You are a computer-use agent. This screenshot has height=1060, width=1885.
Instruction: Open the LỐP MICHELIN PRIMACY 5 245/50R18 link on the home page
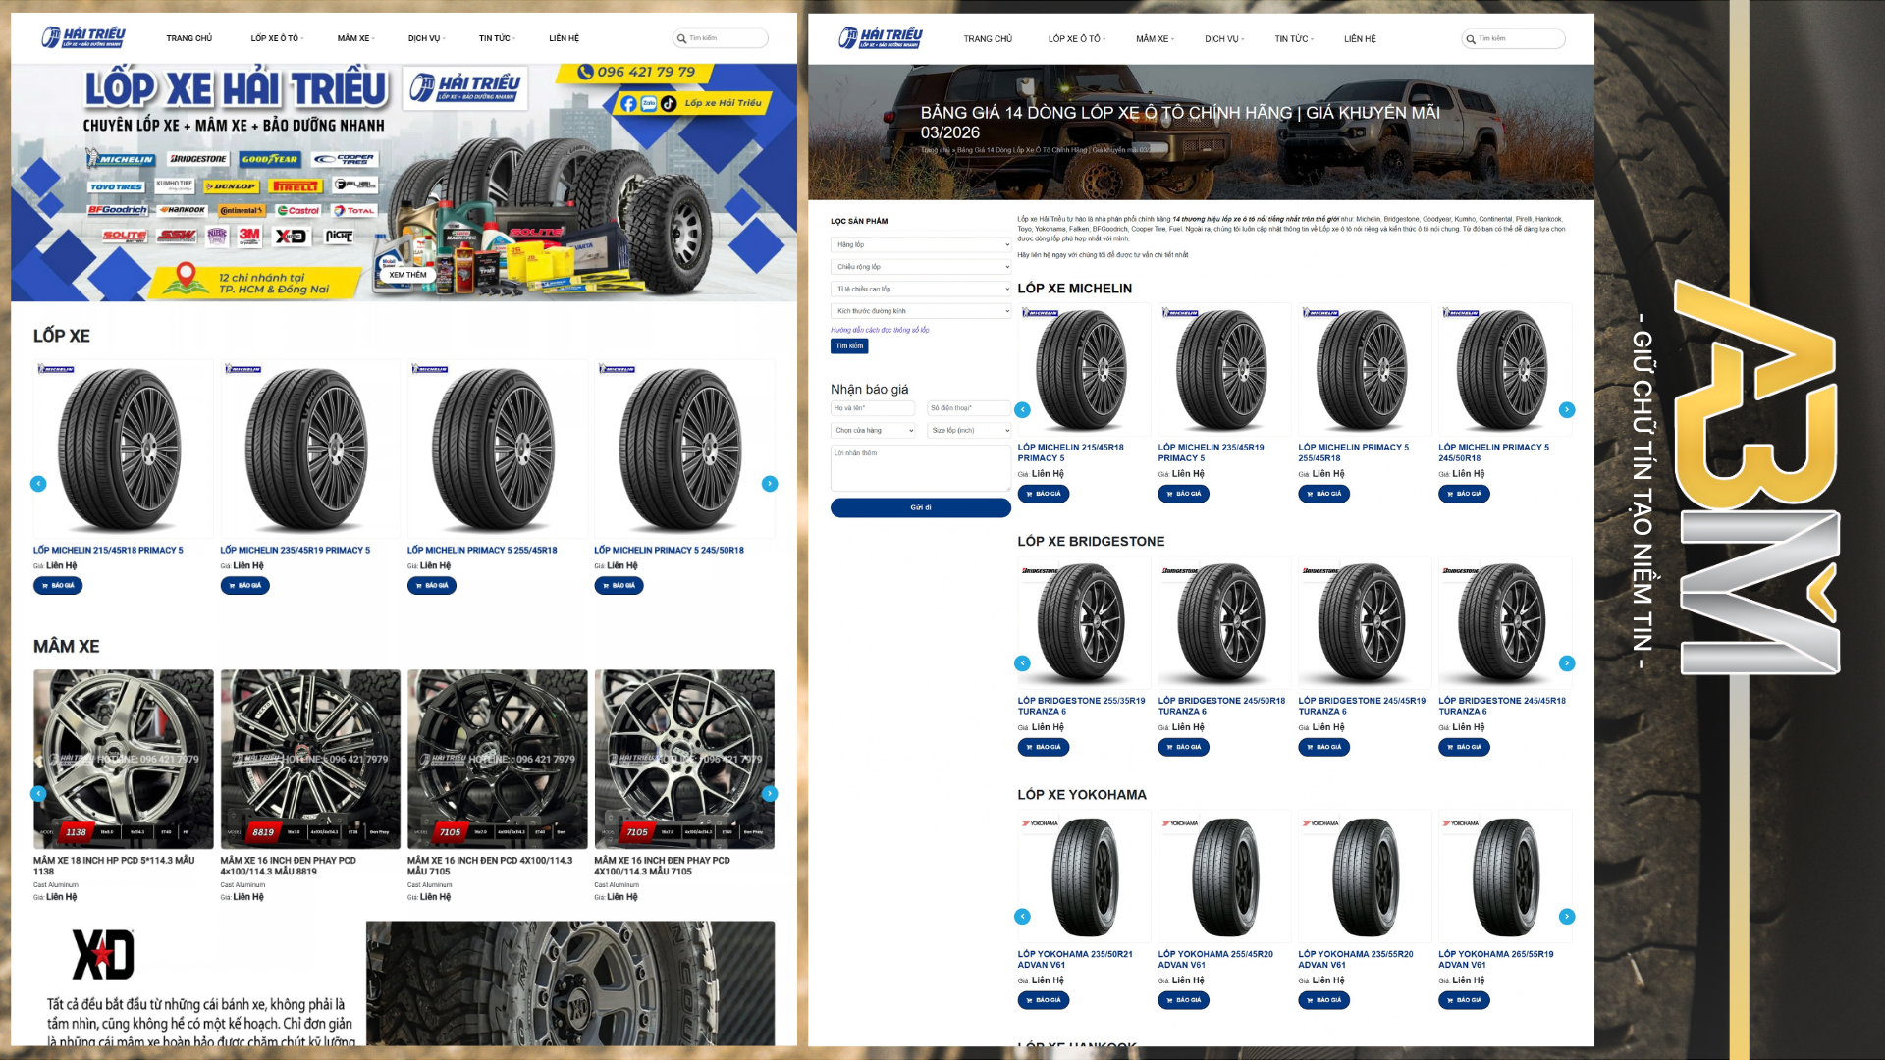click(x=669, y=551)
